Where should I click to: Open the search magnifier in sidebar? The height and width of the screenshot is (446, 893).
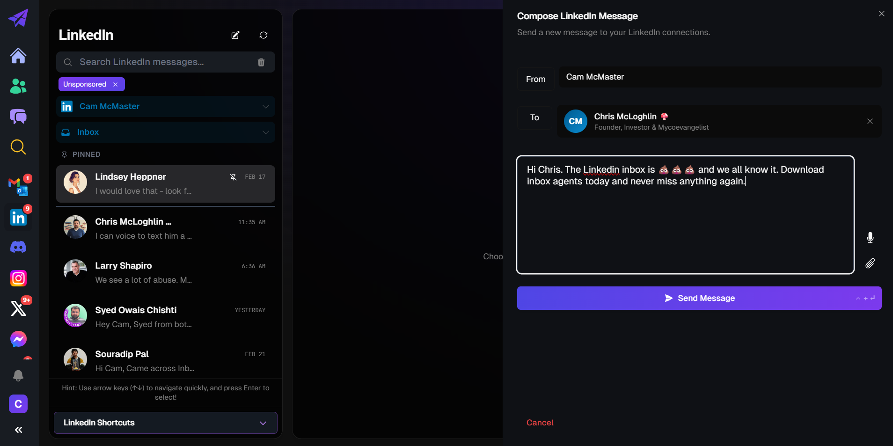tap(18, 147)
